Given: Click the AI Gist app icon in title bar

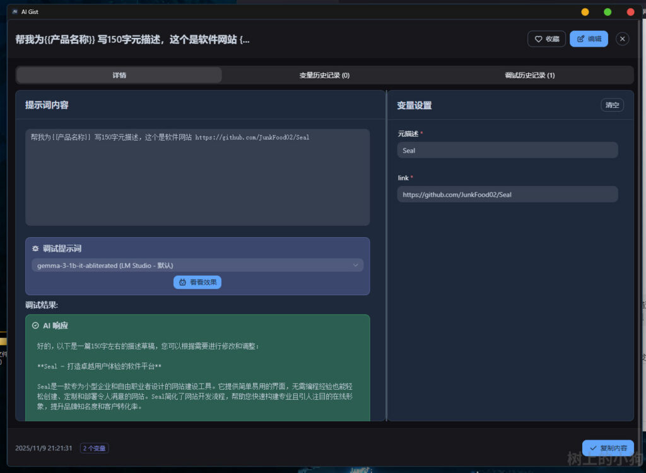Looking at the screenshot, I should (15, 11).
